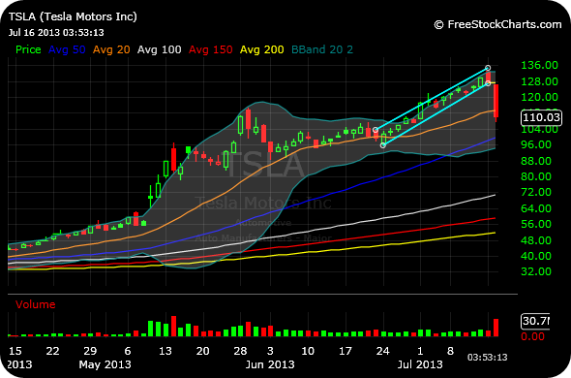This screenshot has width=571, height=378.
Task: Click the 32.00 price axis label
Action: [536, 271]
